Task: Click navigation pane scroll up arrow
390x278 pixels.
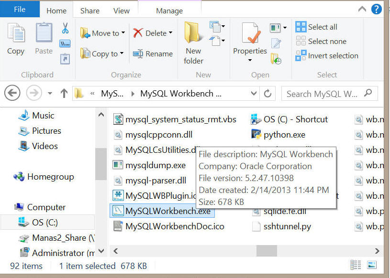Action: coord(101,115)
